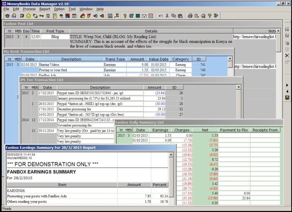Select the (23.84) amount cell
The width and height of the screenshot is (292, 212).
click(x=155, y=93)
